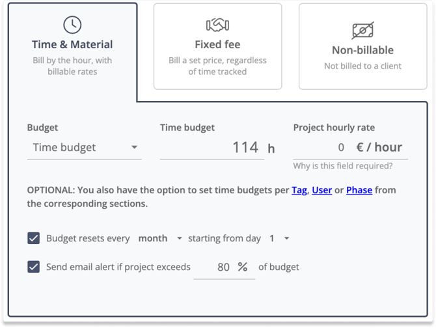Open the starting from day dropdown arrow
Image resolution: width=436 pixels, height=328 pixels.
(x=287, y=238)
